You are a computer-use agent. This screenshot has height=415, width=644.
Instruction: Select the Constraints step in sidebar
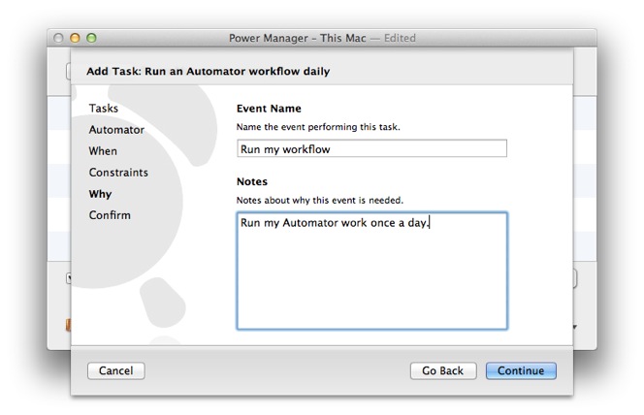[118, 173]
